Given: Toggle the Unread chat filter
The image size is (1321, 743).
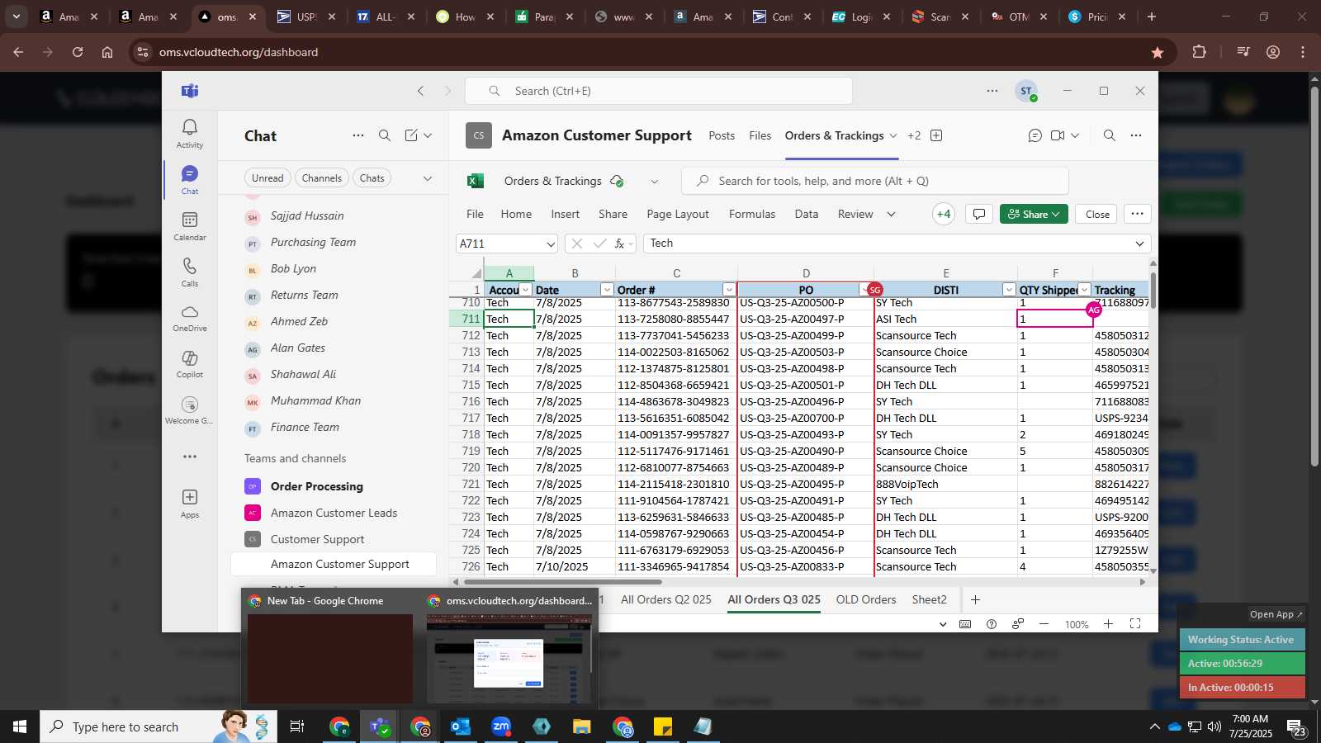Looking at the screenshot, I should [x=268, y=178].
